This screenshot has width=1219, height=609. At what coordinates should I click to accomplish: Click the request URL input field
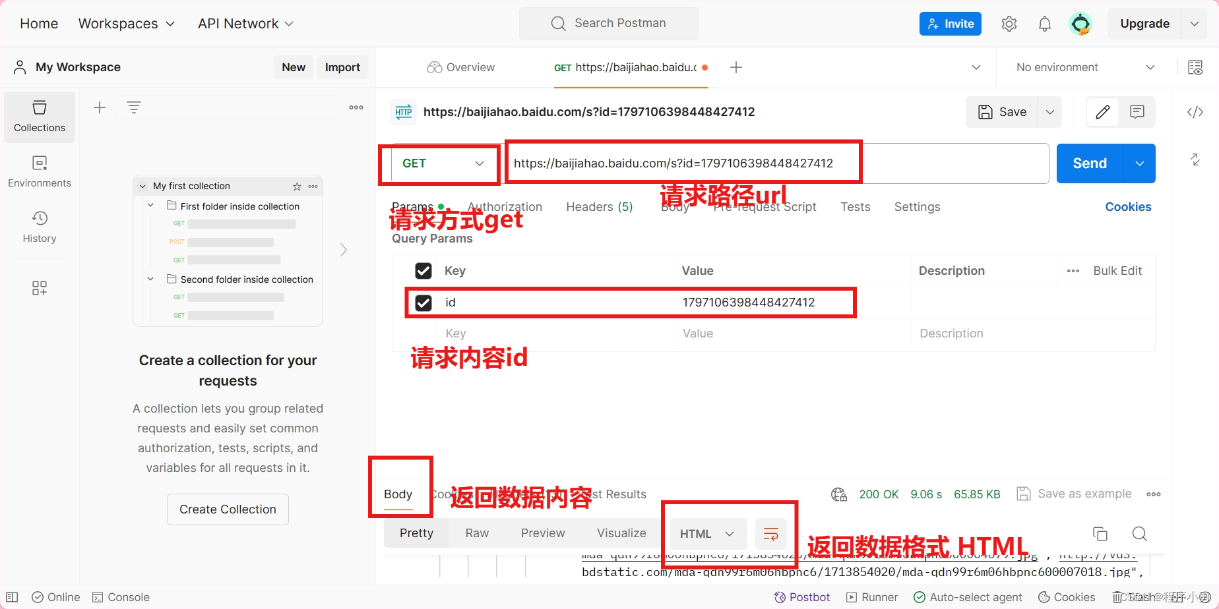(x=777, y=163)
